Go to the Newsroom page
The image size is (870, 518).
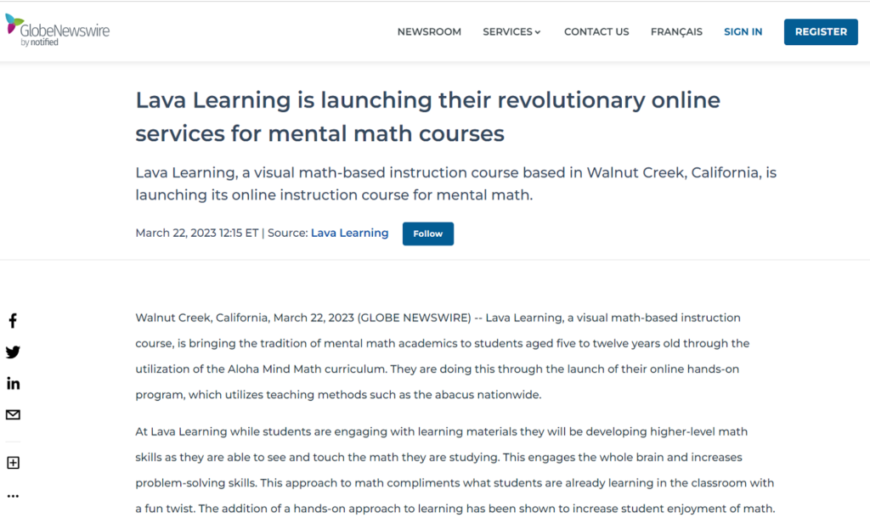click(429, 31)
